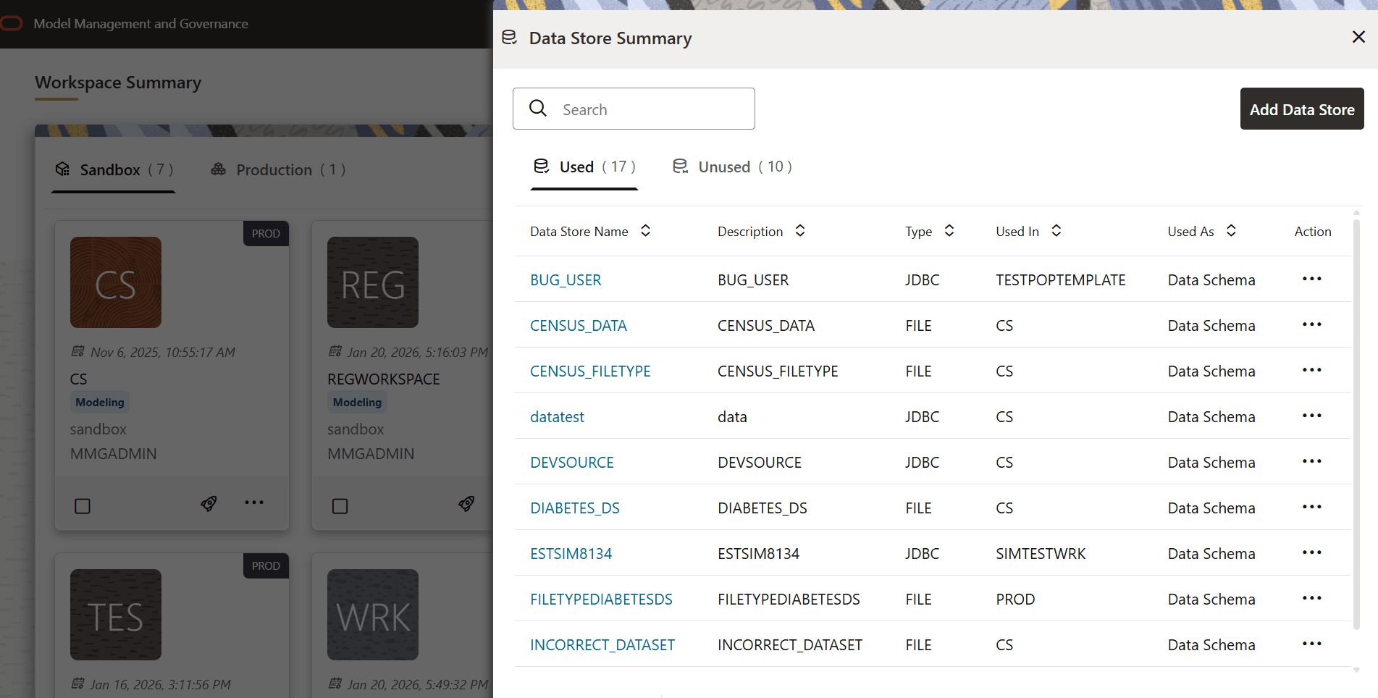The height and width of the screenshot is (698, 1378).
Task: Launch the CS workspace using the rocket icon
Action: click(209, 503)
